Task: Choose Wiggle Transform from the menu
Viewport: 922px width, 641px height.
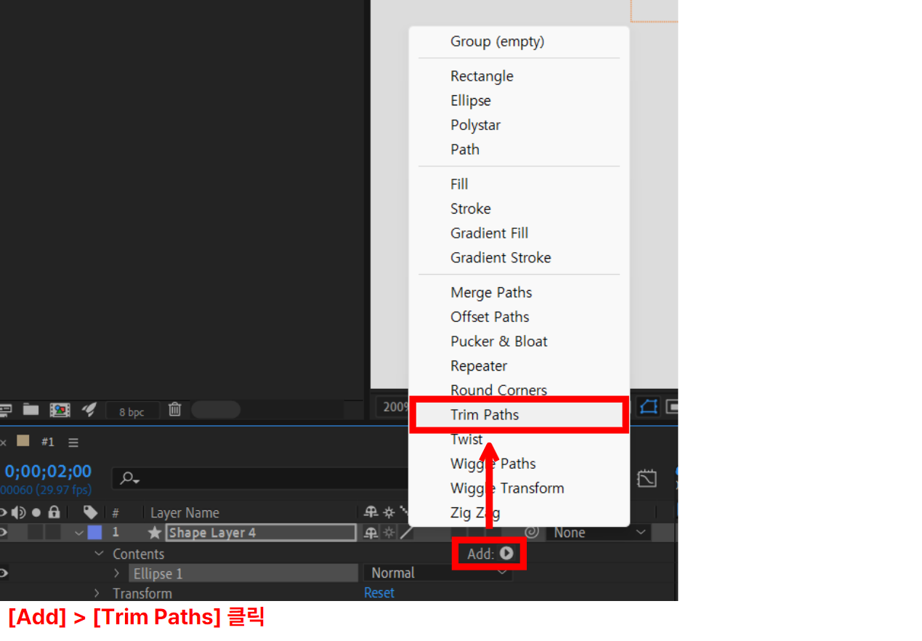Action: tap(507, 488)
